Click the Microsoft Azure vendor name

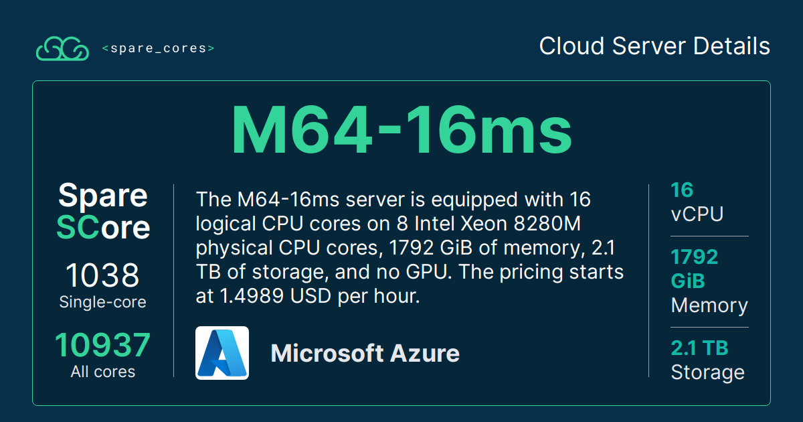[x=365, y=353]
